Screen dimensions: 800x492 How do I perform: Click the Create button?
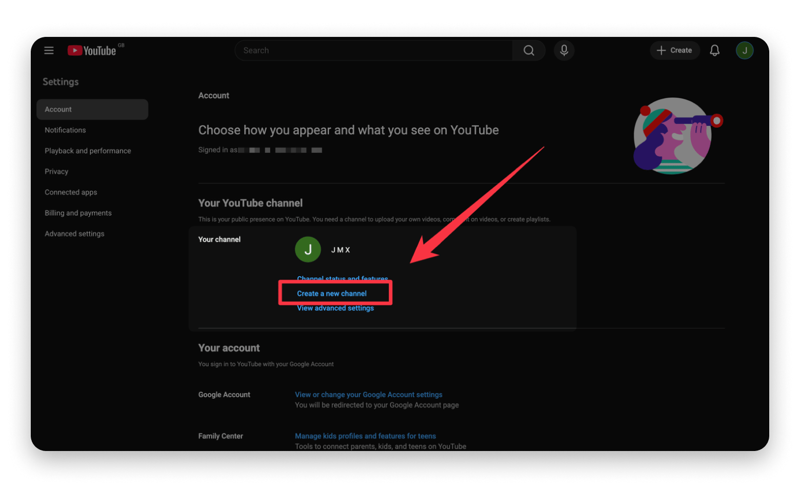[674, 50]
